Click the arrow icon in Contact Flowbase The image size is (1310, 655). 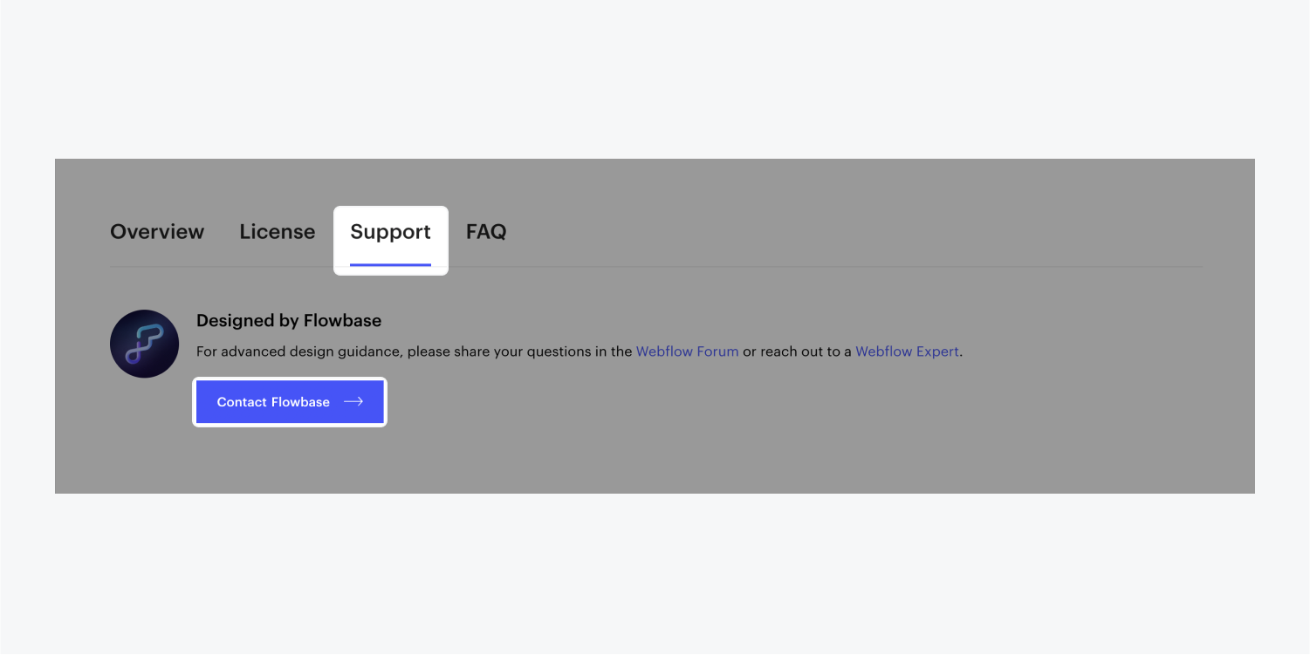[x=353, y=402]
